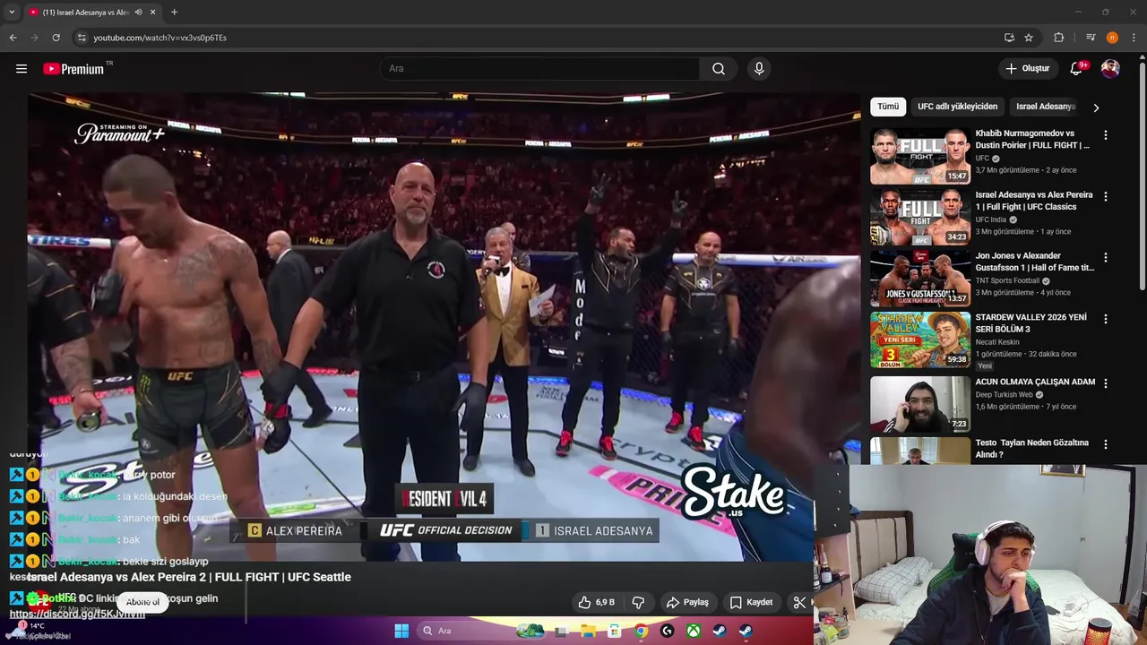
Task: Click the Oluştur create button
Action: click(1027, 69)
